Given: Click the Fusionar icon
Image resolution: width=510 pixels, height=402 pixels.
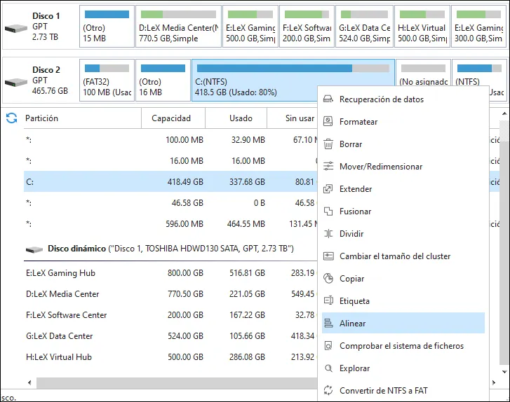Looking at the screenshot, I should tap(328, 211).
